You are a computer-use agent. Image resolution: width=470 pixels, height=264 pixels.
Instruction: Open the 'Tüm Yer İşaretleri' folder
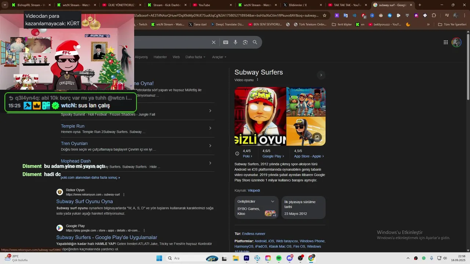pyautogui.click(x=452, y=25)
